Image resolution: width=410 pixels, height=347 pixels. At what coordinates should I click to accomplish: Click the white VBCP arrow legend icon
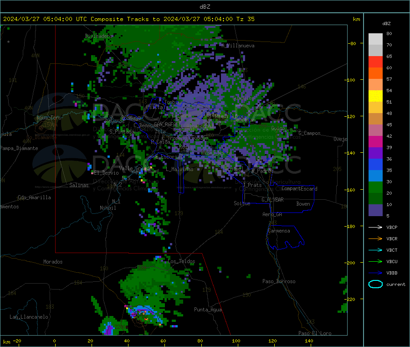point(375,227)
